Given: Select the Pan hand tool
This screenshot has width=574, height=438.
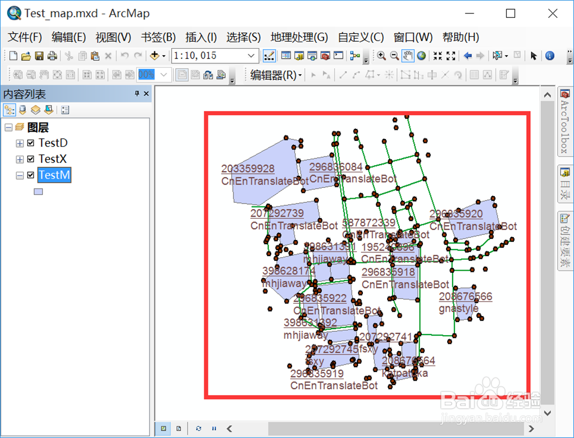Looking at the screenshot, I should click(408, 56).
